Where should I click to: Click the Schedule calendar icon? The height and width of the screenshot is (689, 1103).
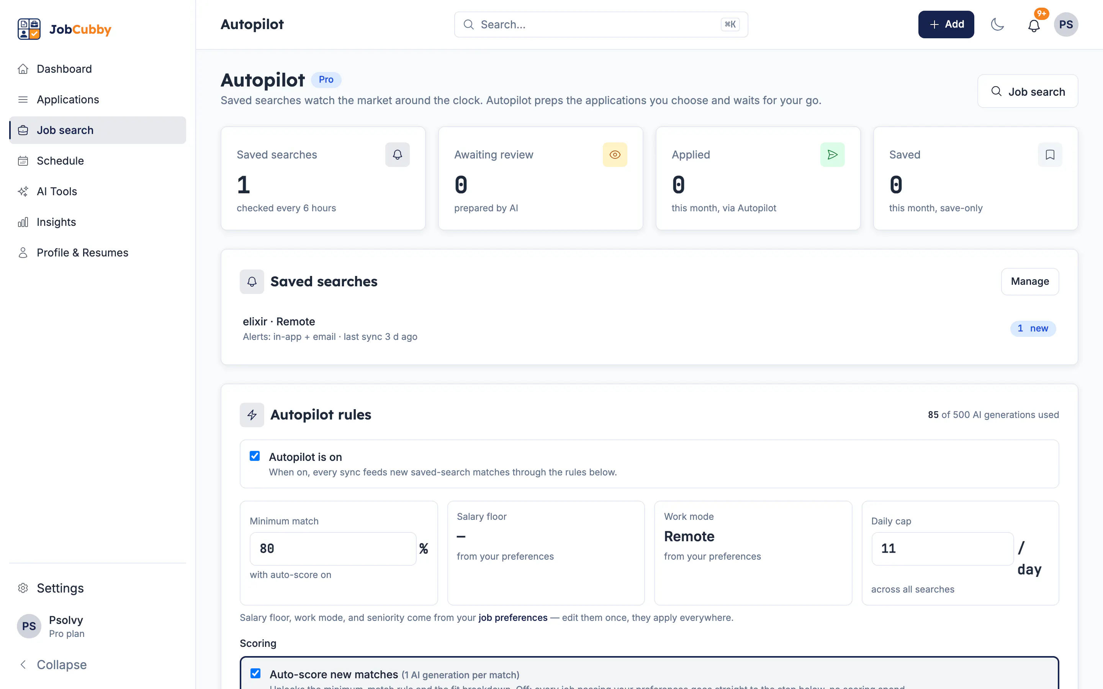pos(23,161)
